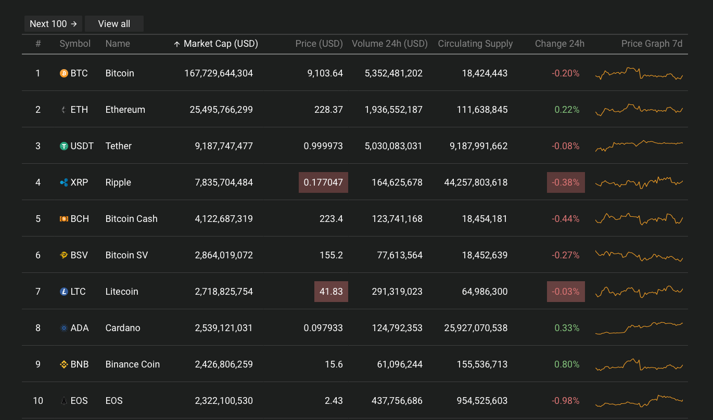Image resolution: width=713 pixels, height=420 pixels.
Task: Click the View all button
Action: tap(114, 24)
